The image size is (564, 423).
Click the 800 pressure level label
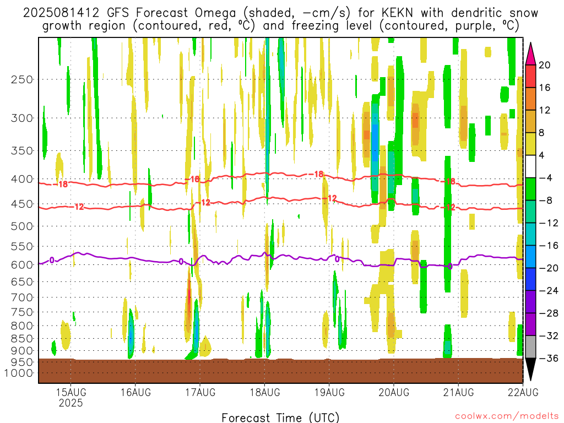(x=21, y=326)
